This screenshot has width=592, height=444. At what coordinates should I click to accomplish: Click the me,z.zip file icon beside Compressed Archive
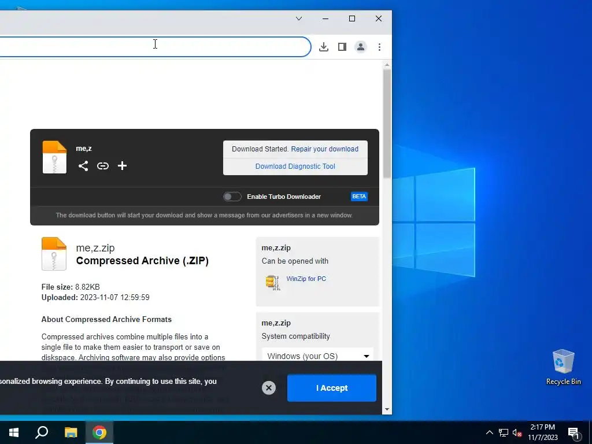54,254
